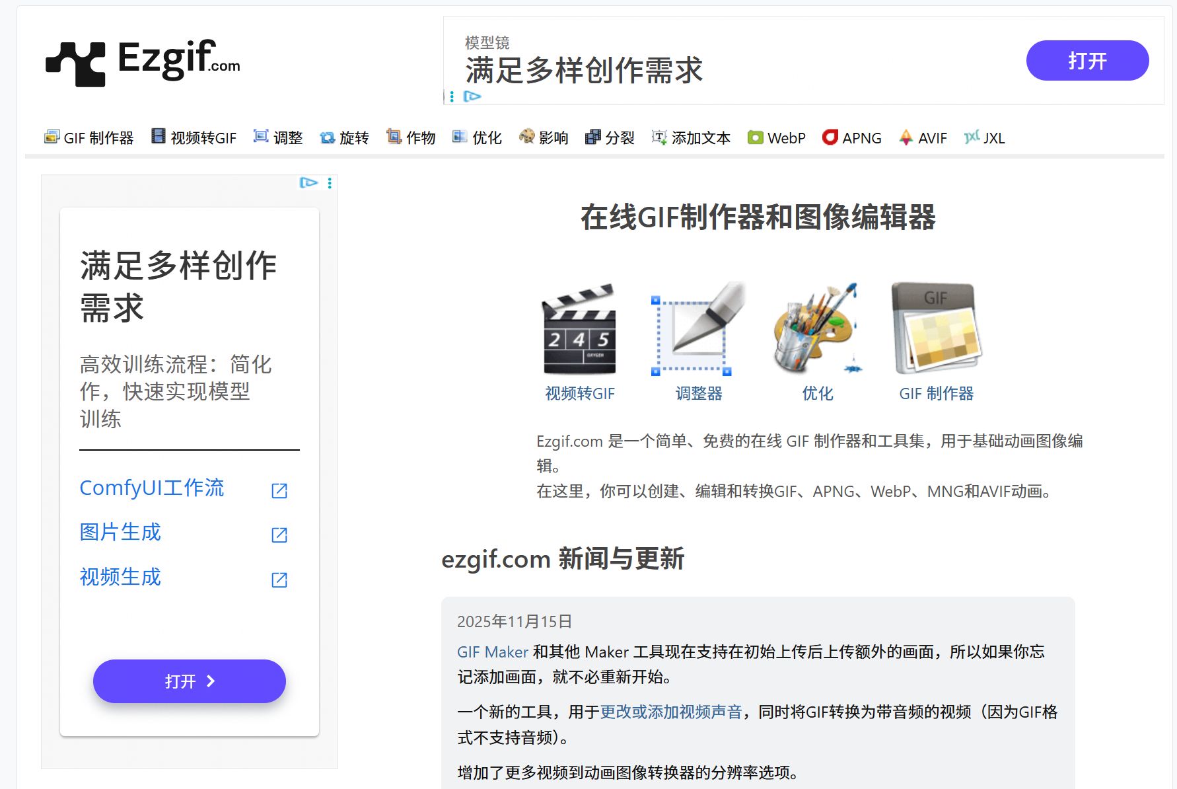The width and height of the screenshot is (1177, 789).
Task: Open the 分裂 split tool
Action: click(610, 137)
